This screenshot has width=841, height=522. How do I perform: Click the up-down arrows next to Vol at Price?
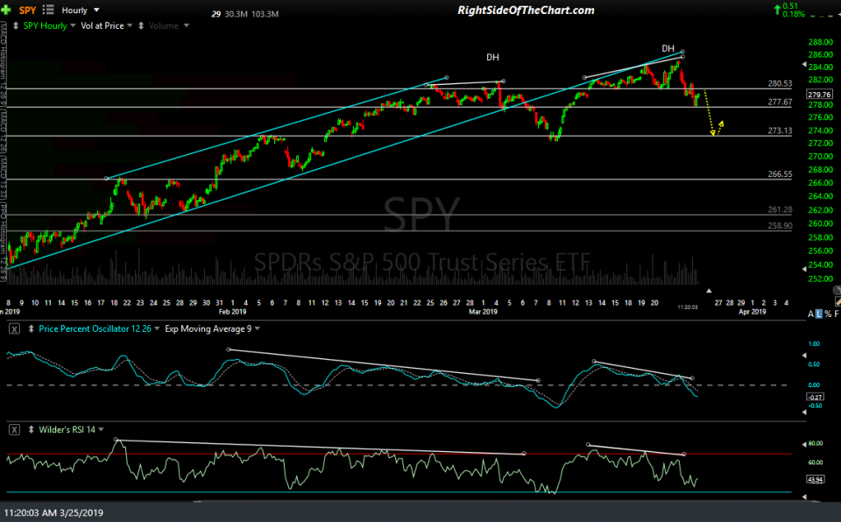tap(141, 25)
